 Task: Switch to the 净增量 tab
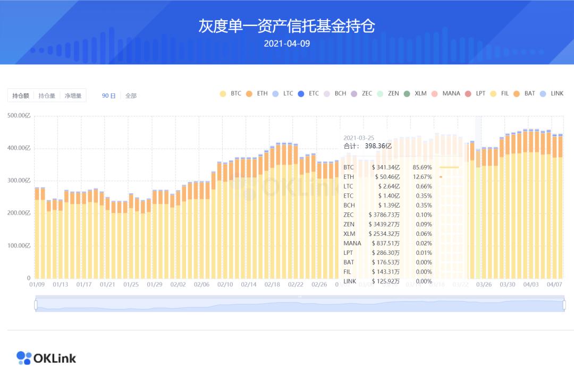73,95
